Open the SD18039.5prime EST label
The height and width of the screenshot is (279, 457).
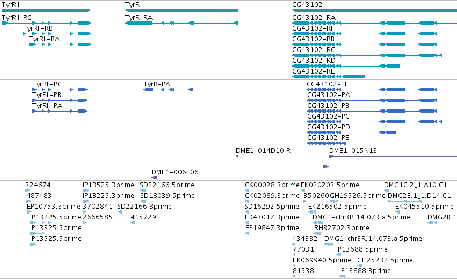coord(168,196)
